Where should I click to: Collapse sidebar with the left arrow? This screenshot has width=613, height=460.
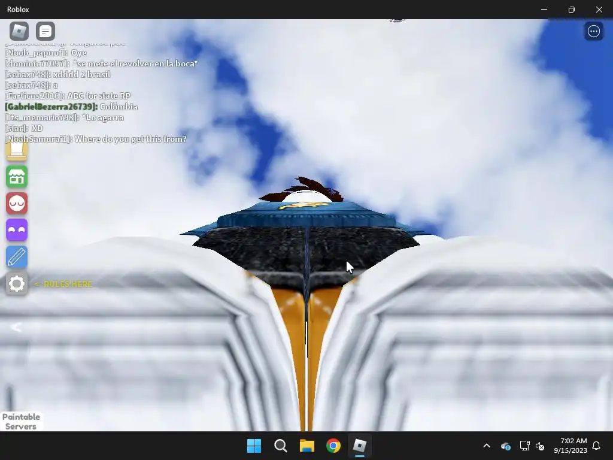[16, 327]
